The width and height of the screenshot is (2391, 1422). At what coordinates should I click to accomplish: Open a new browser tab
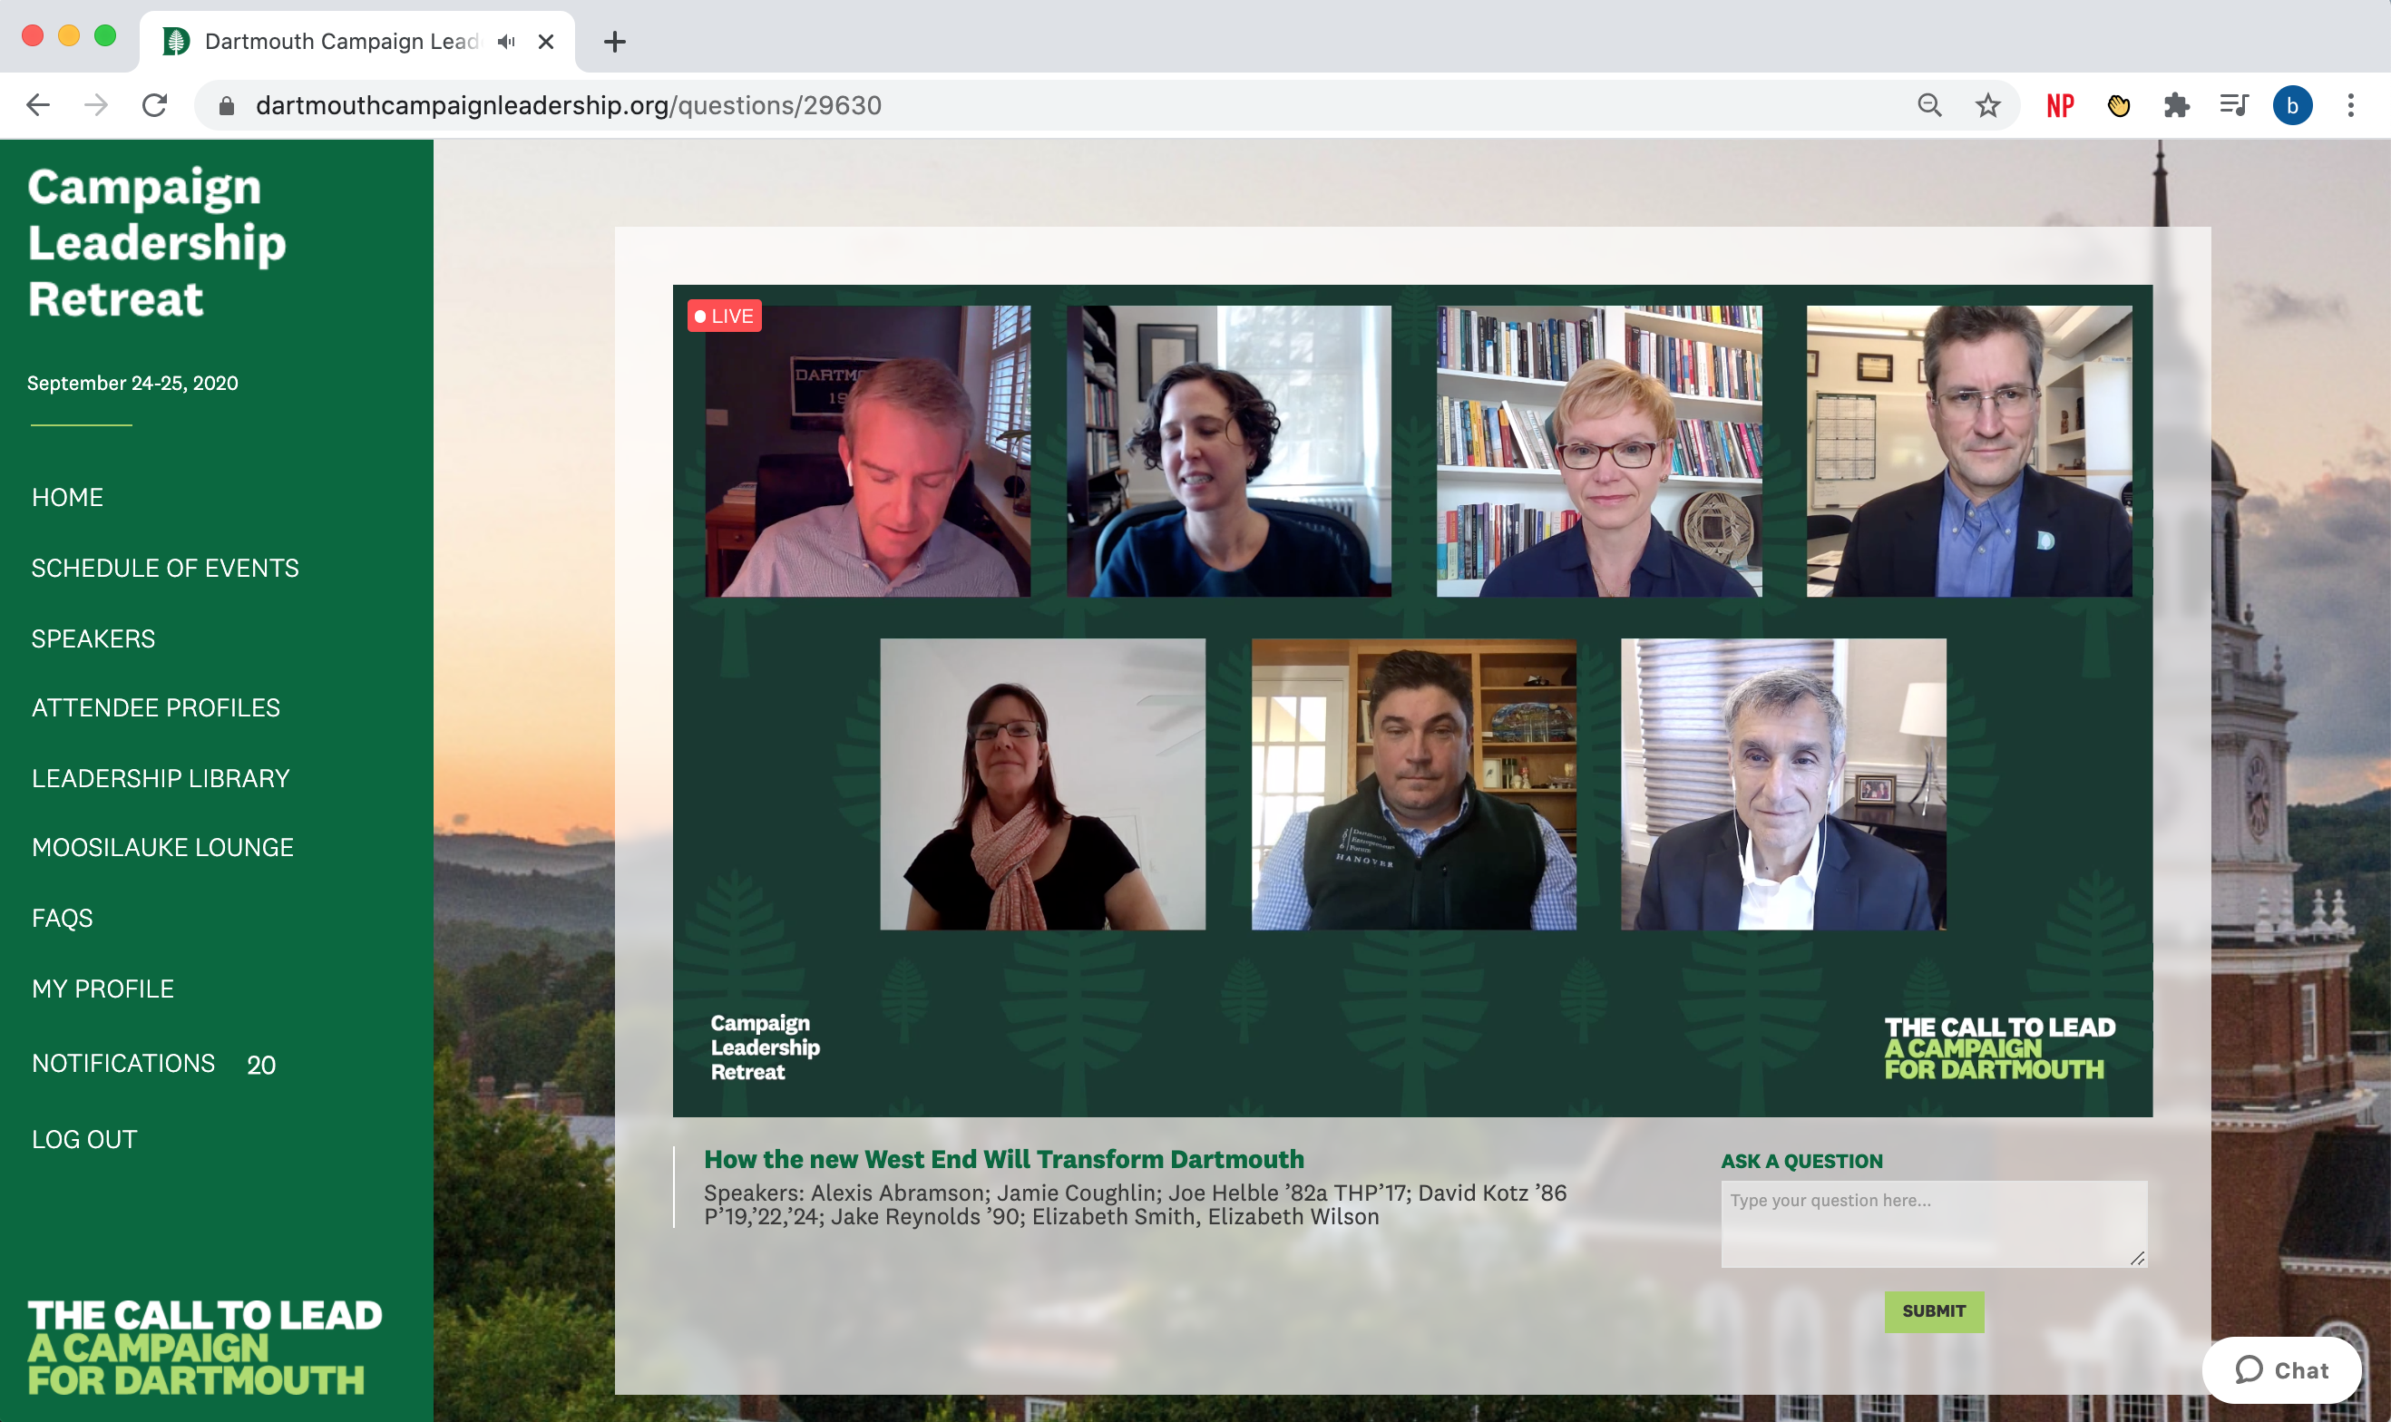tap(614, 41)
